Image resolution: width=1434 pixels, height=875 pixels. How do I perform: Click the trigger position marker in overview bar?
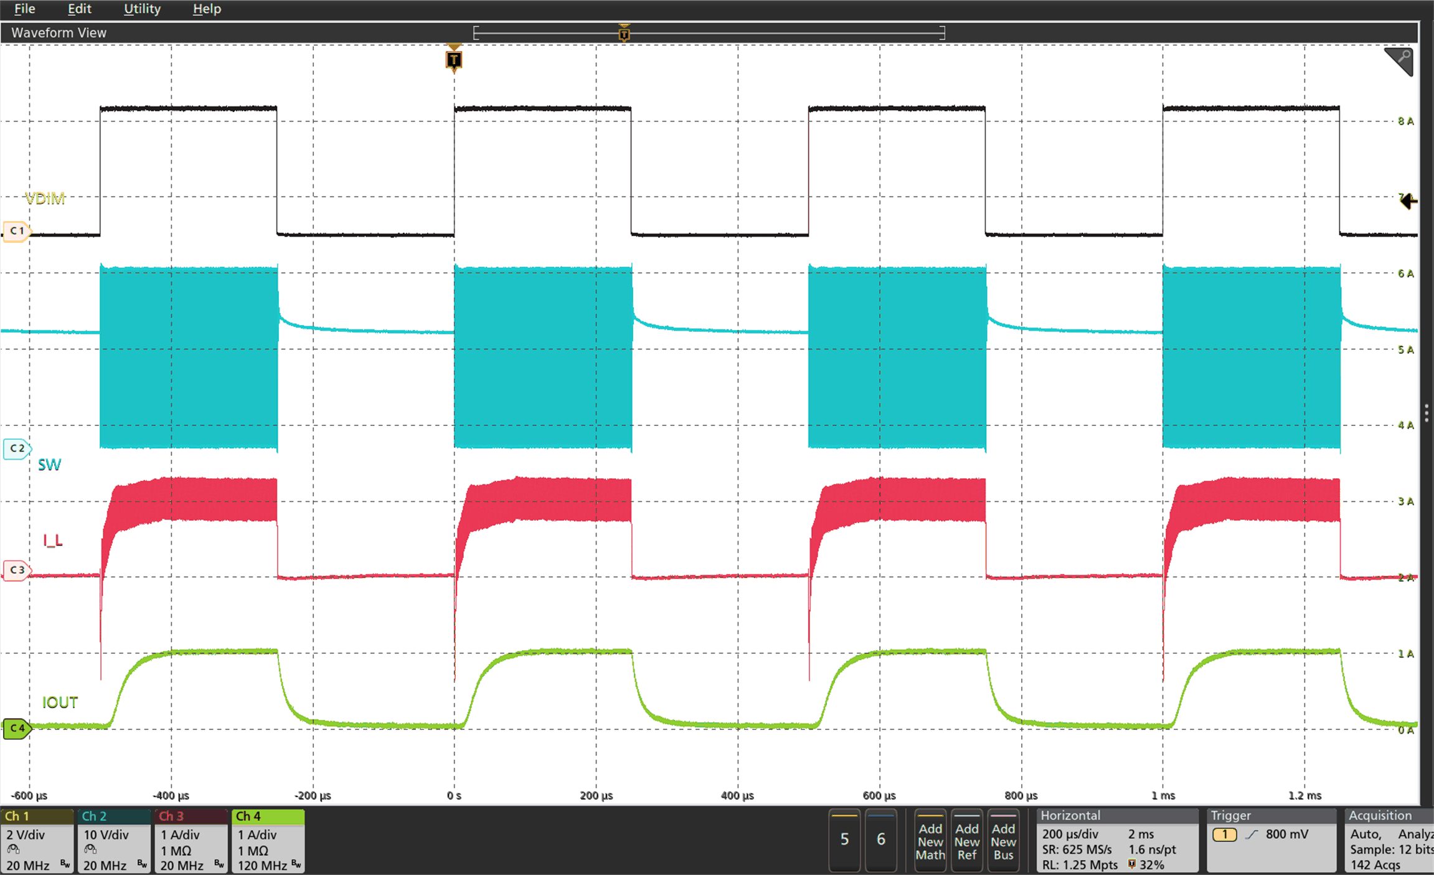click(x=623, y=32)
